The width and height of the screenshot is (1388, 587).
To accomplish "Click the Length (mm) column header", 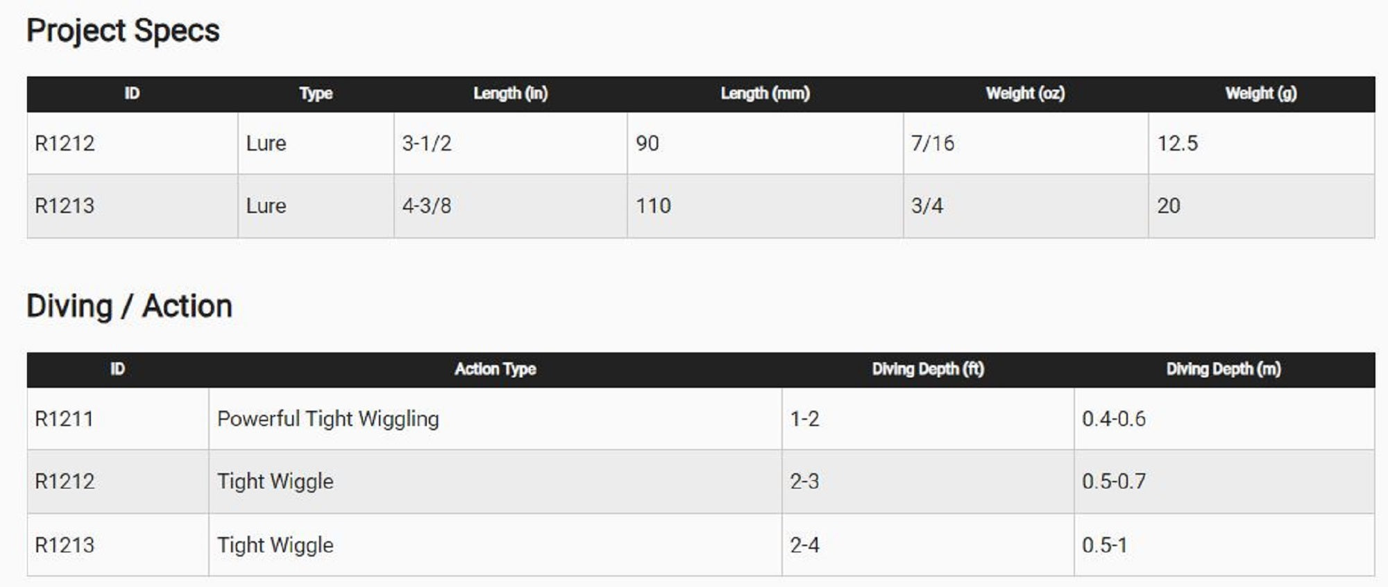I will [765, 94].
